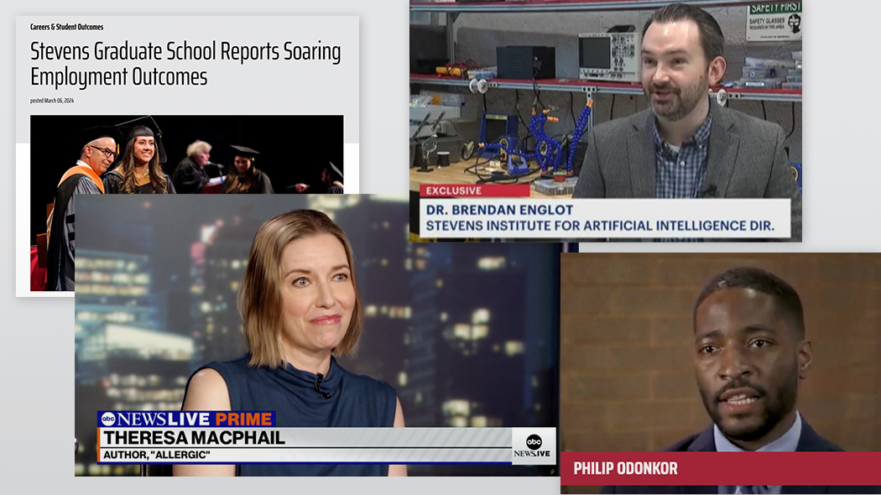Click the lavalier microphone on Theresa's top
This screenshot has height=495, width=881.
pos(321,386)
